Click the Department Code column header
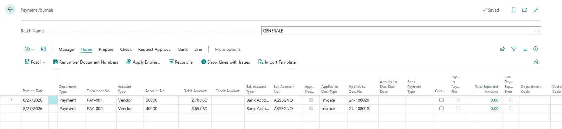Screen dimensions: 562x129 (x=531, y=89)
